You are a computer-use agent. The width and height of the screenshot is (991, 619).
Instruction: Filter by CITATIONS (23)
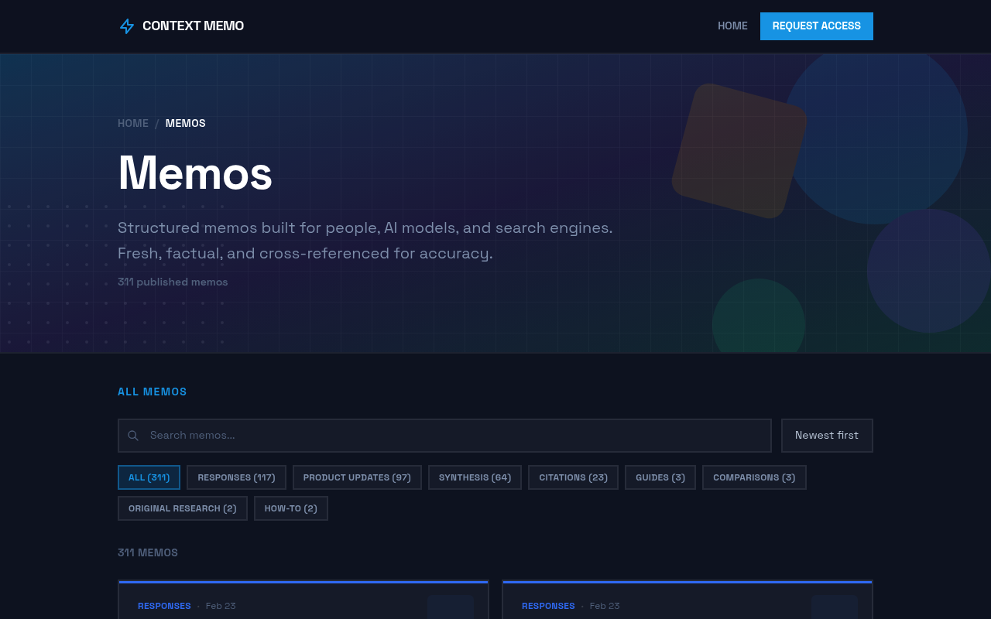pos(573,477)
